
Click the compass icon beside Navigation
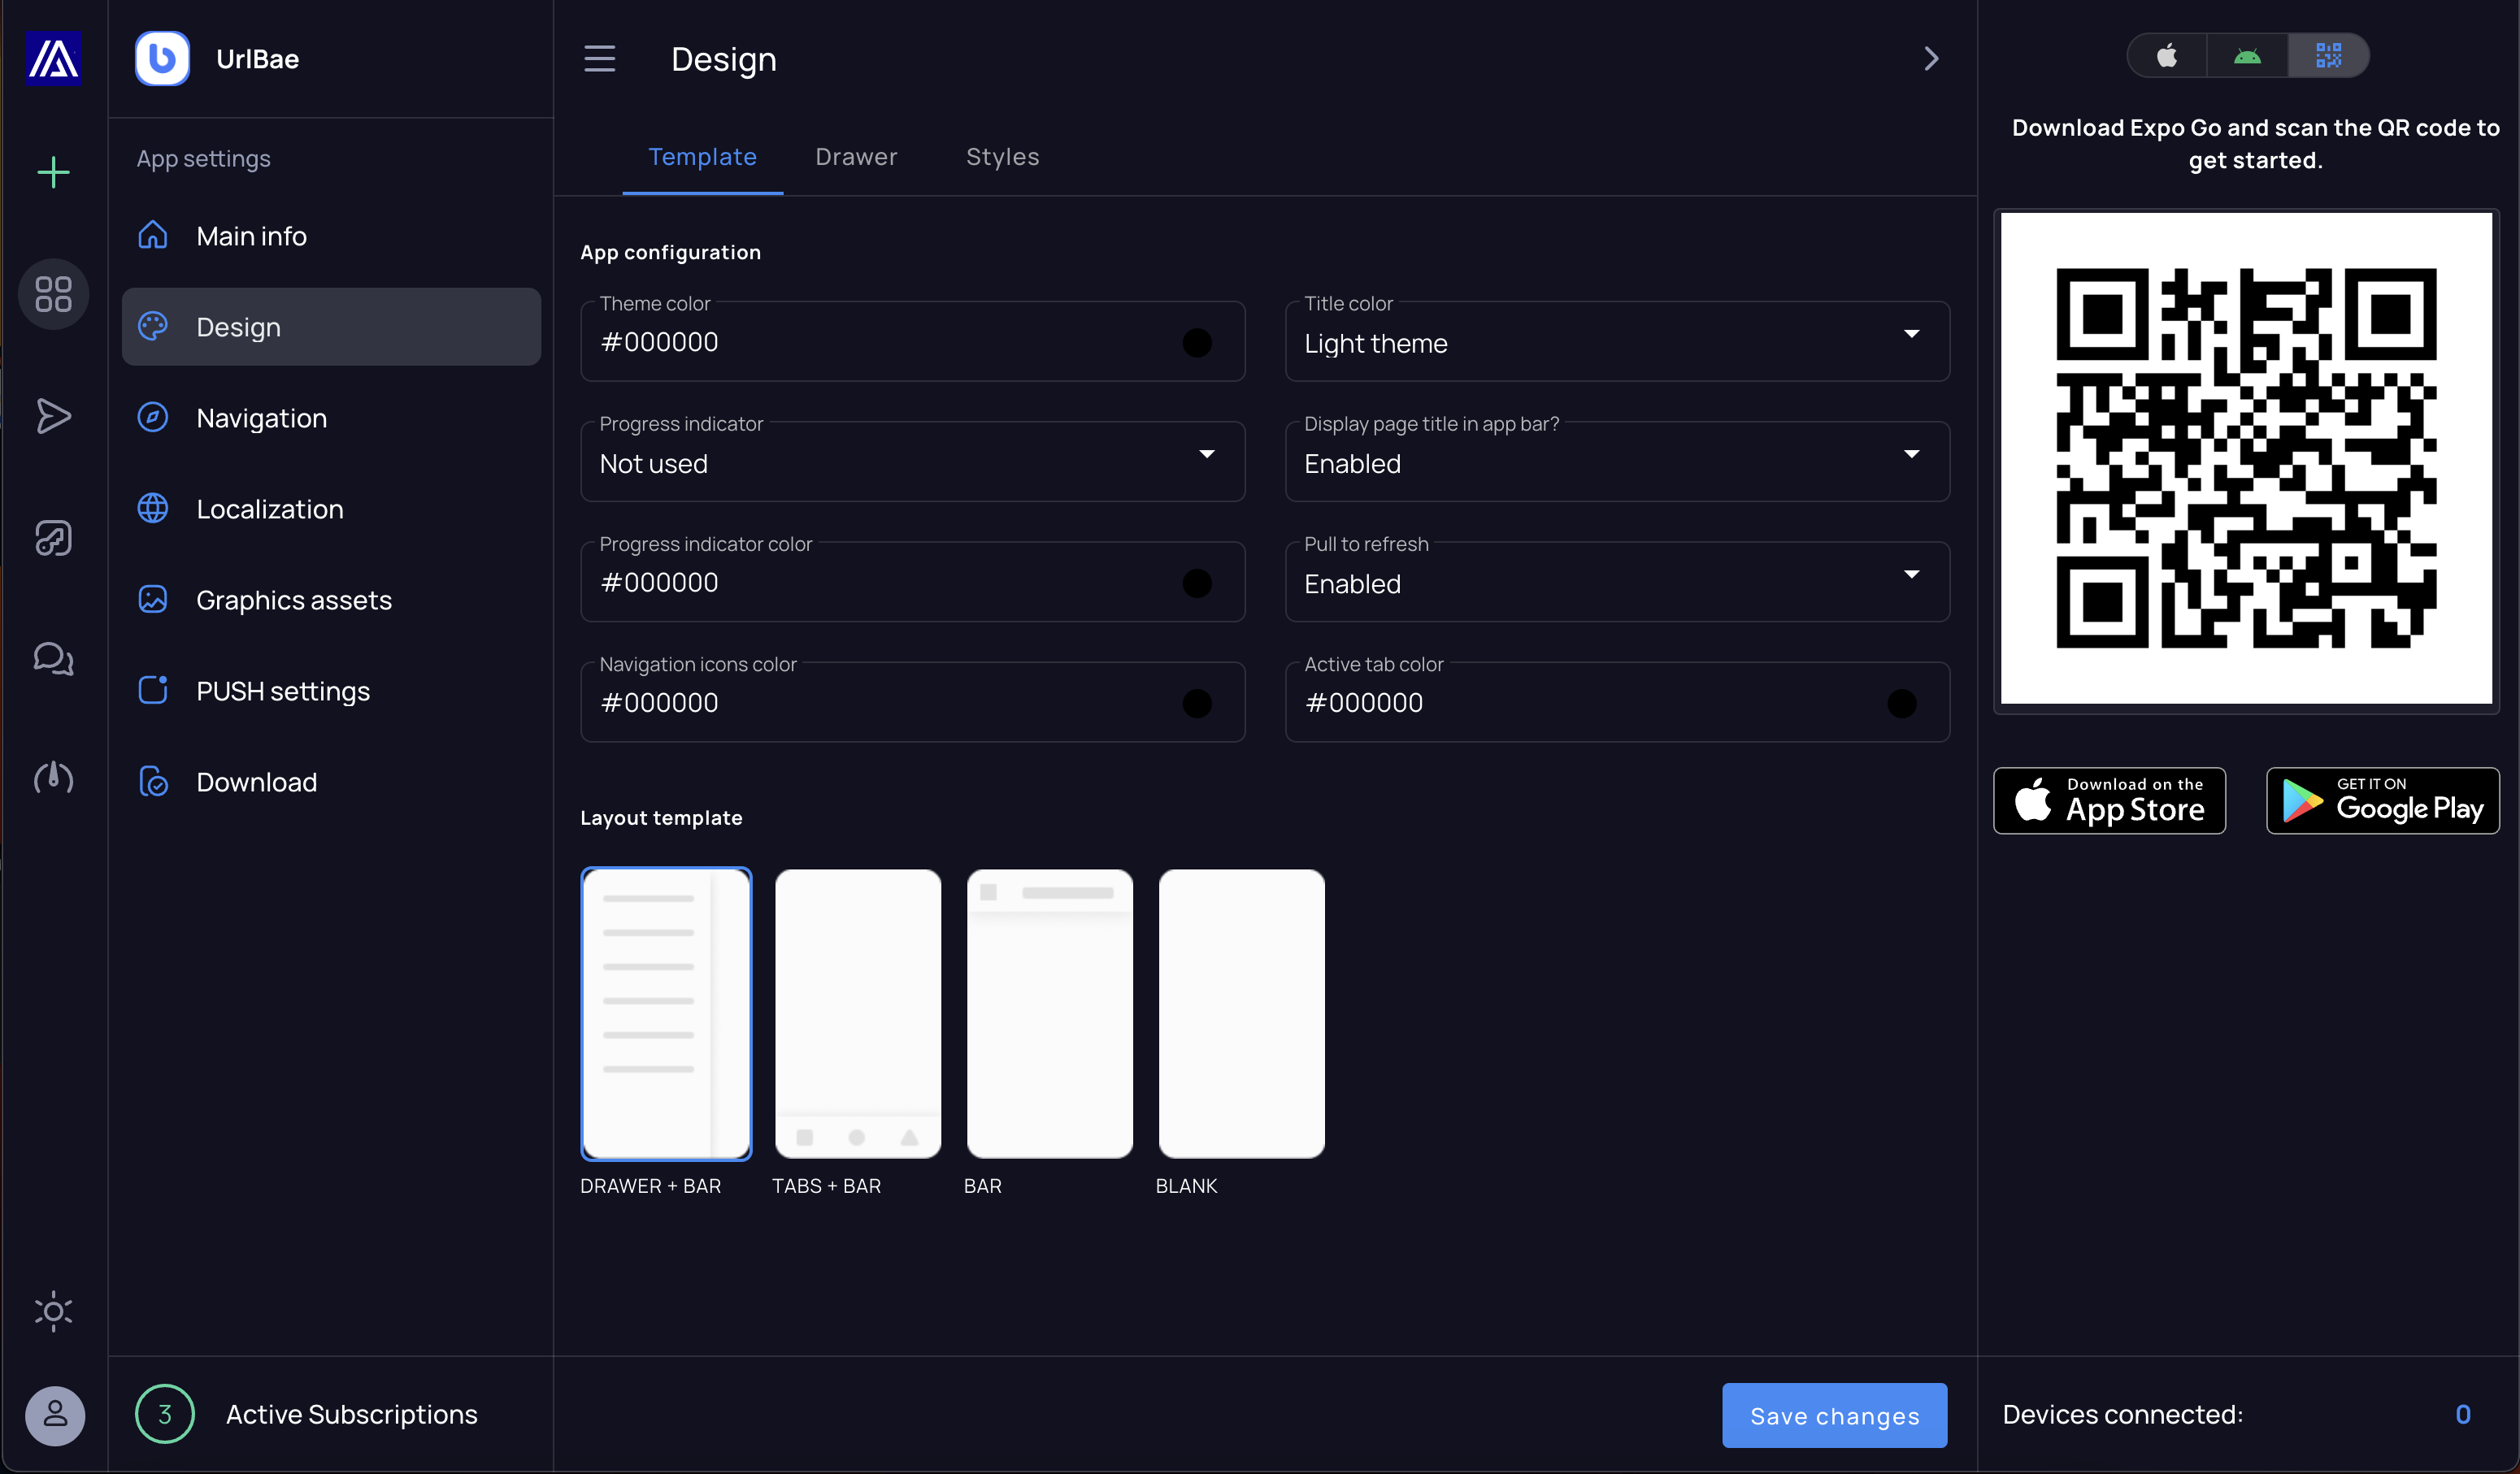pos(153,417)
